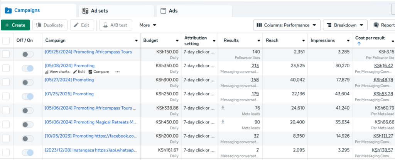Image resolution: width=395 pixels, height=160 pixels.
Task: Enable the [09/25/2024] Promoting Africompass Tours campaign
Action: pos(28,54)
